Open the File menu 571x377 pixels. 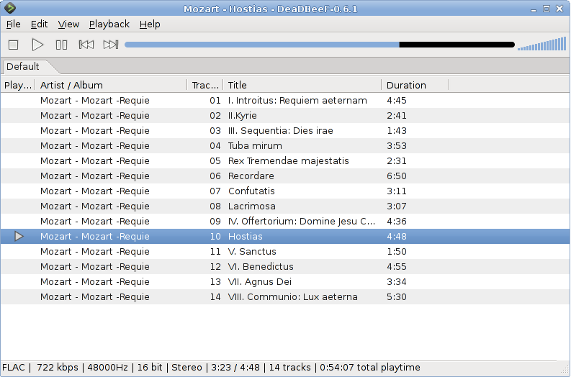14,24
